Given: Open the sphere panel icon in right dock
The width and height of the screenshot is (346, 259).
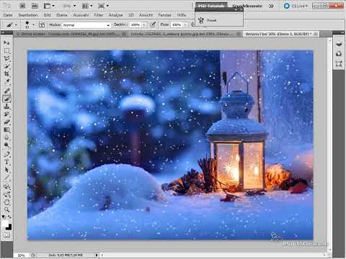Looking at the screenshot, I should coord(339,54).
